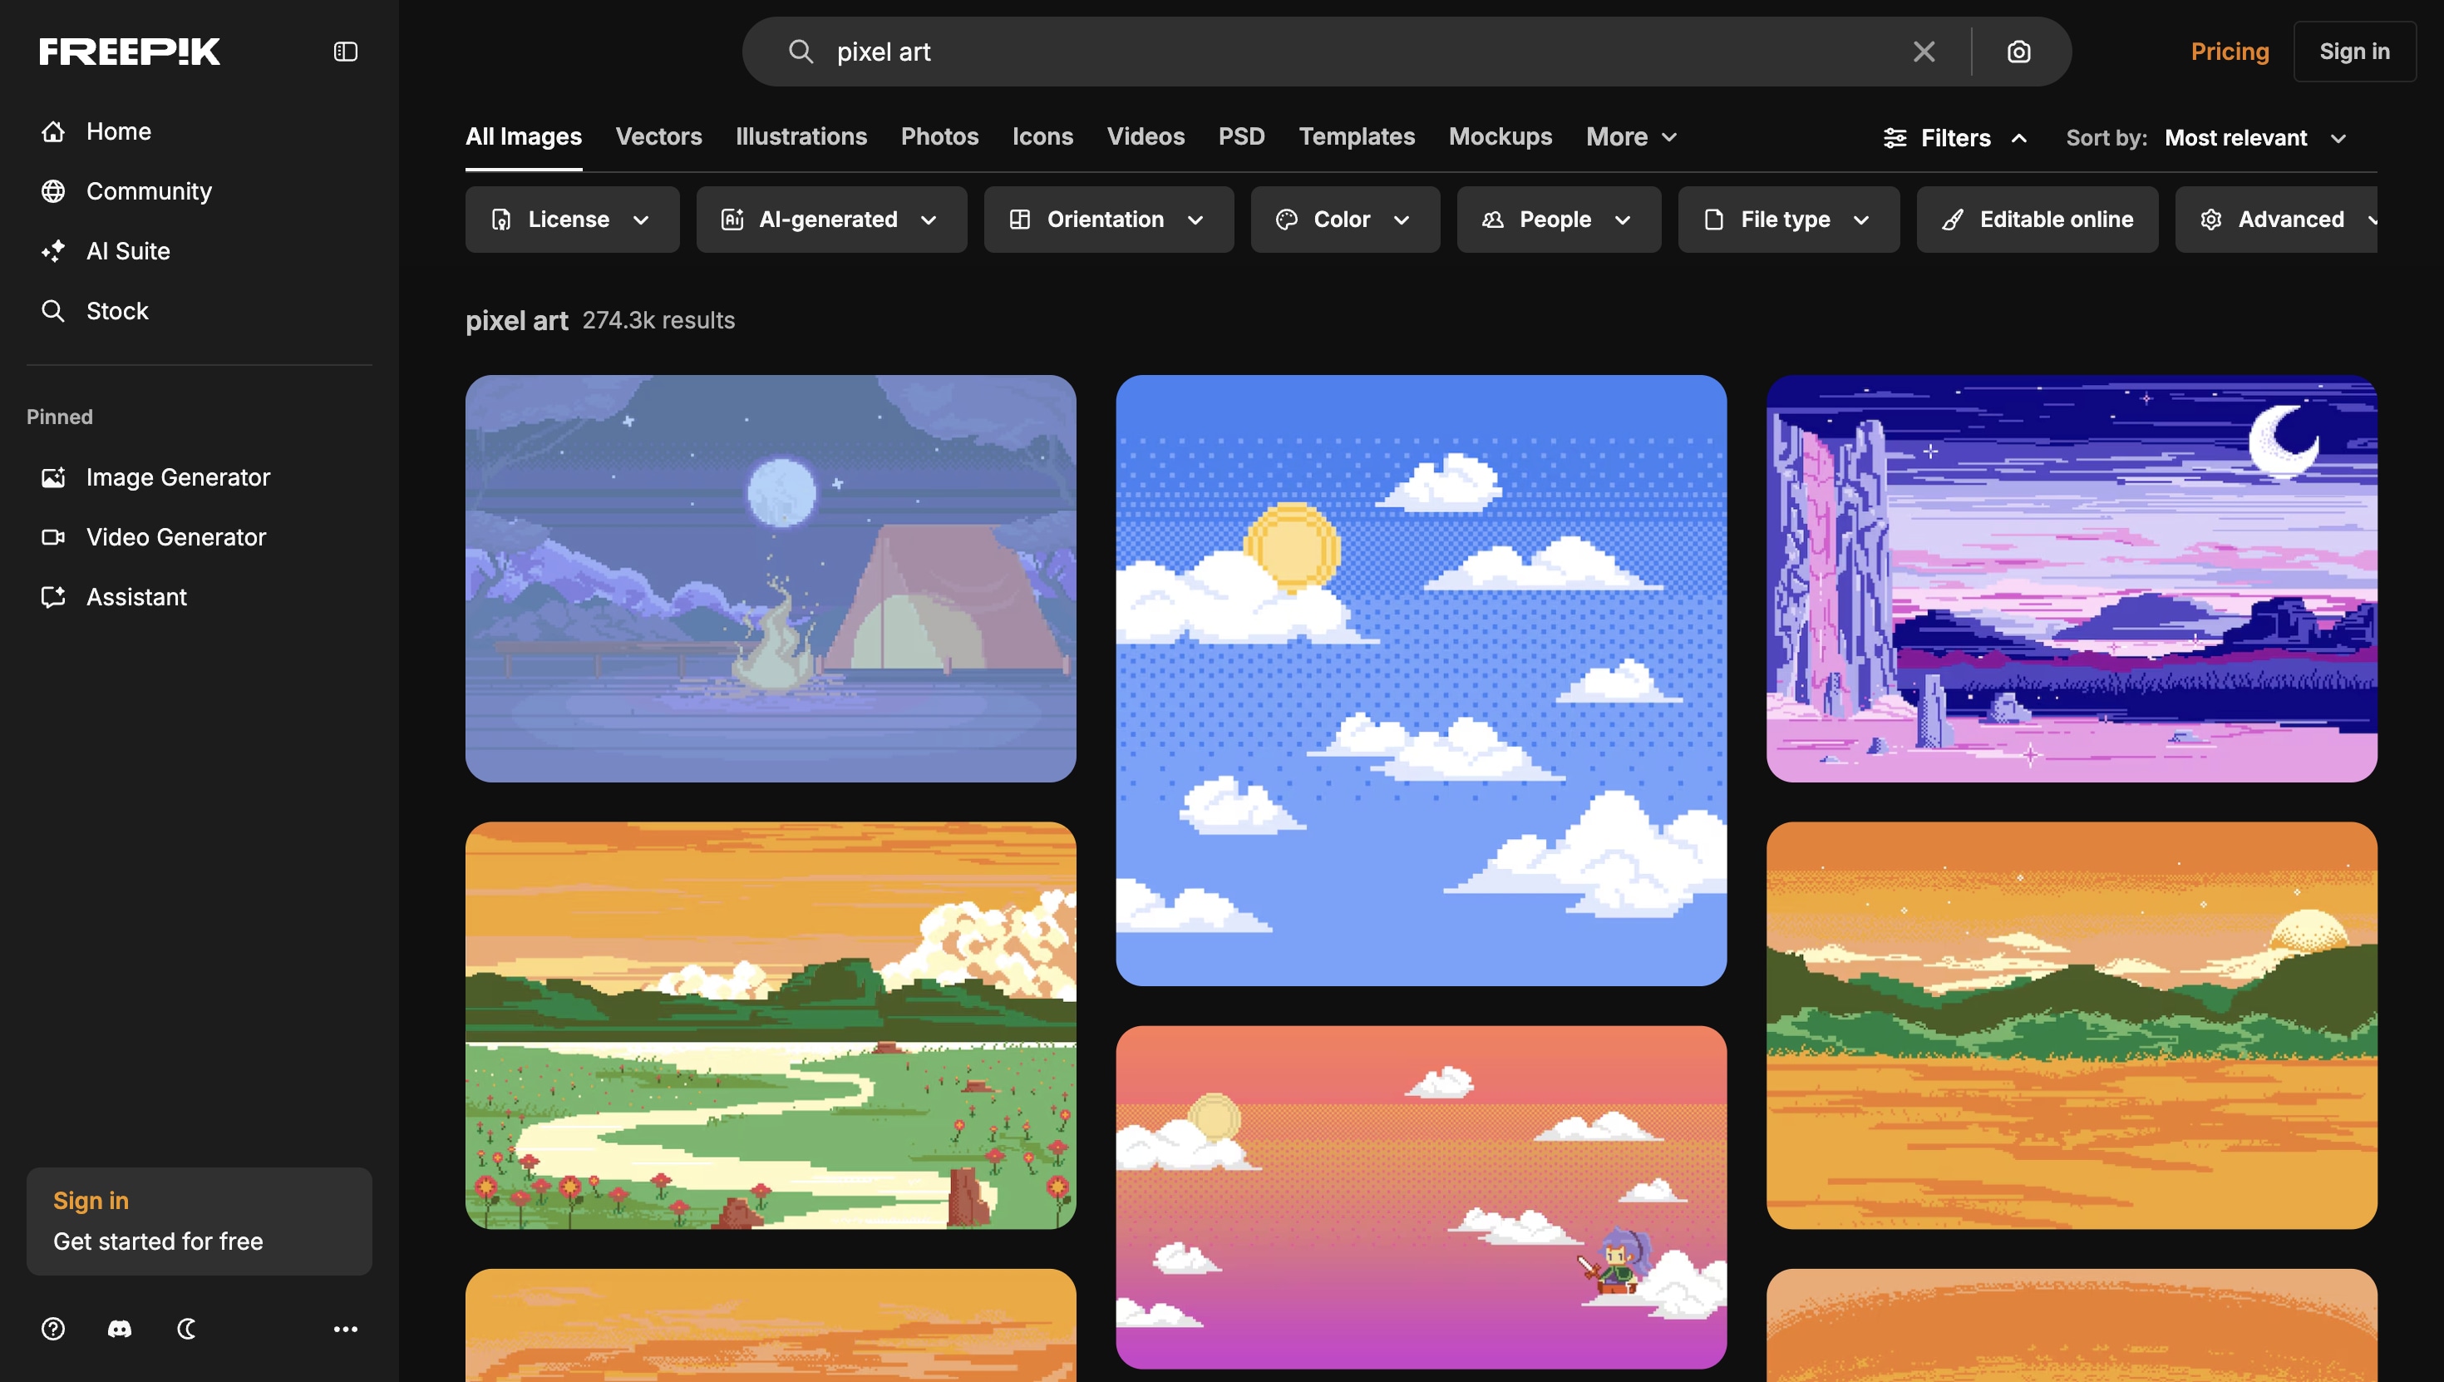
Task: Click the AI-generated filter icon
Action: 732,220
